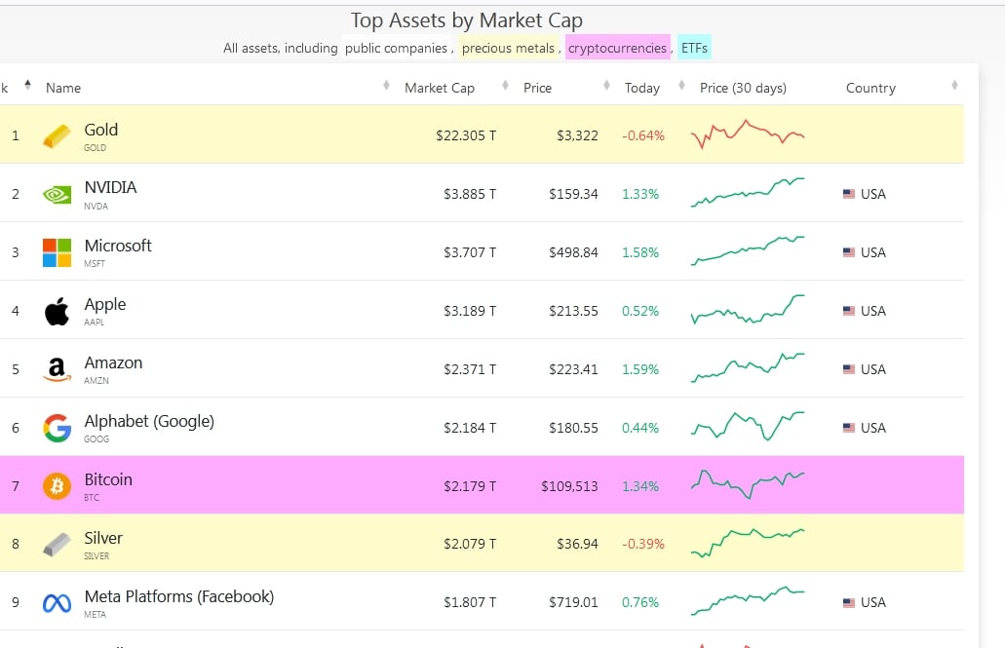Open the Bitcoin asset link
The image size is (1005, 648).
pyautogui.click(x=108, y=479)
